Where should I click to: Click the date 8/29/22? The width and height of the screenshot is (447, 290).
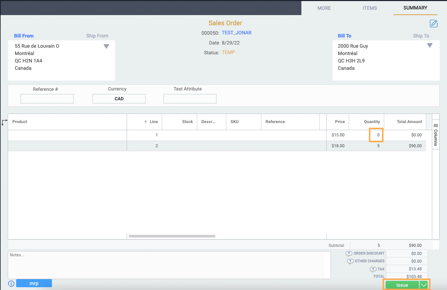[x=230, y=43]
